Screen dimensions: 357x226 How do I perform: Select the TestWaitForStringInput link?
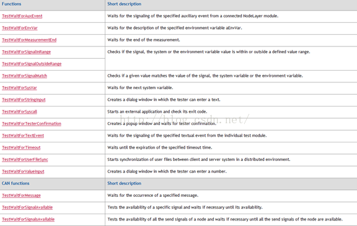pyautogui.click(x=24, y=100)
